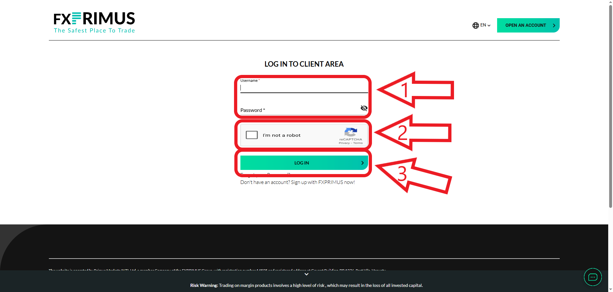Click the globe language icon
The width and height of the screenshot is (613, 292).
click(x=475, y=26)
